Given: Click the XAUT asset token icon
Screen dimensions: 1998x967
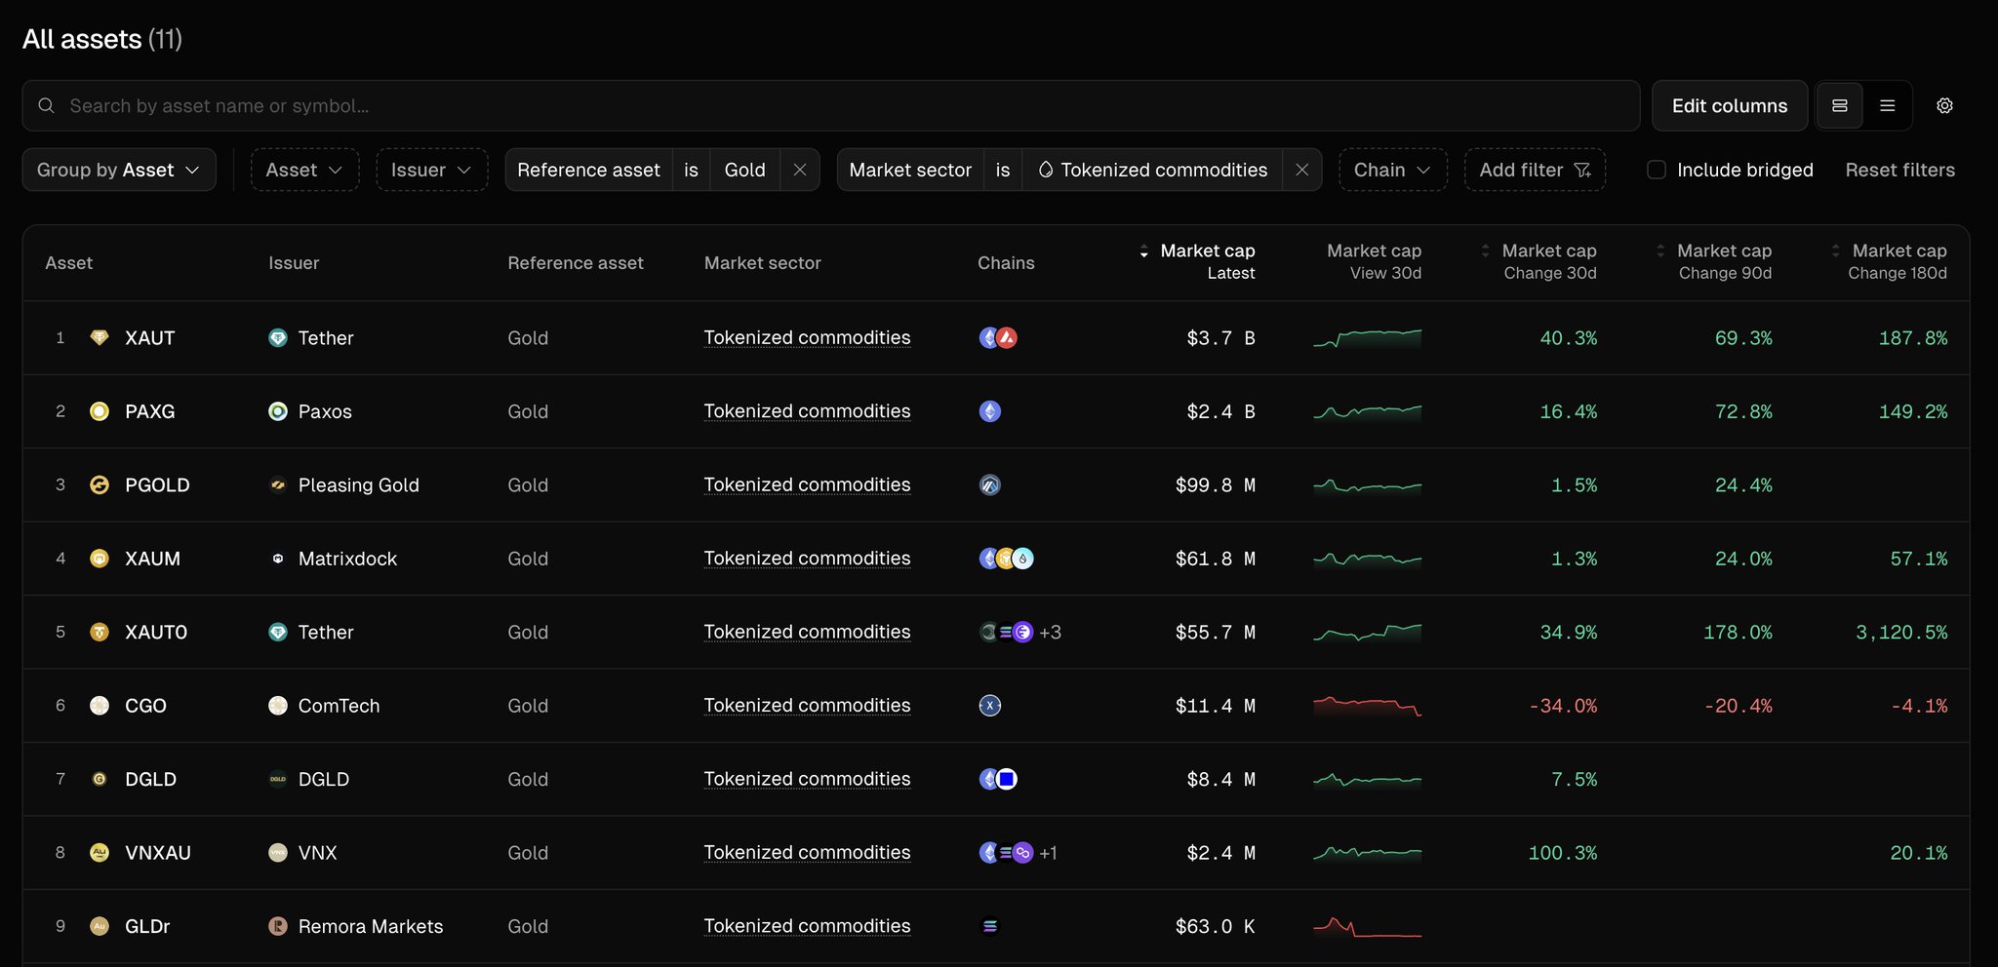Looking at the screenshot, I should 100,338.
